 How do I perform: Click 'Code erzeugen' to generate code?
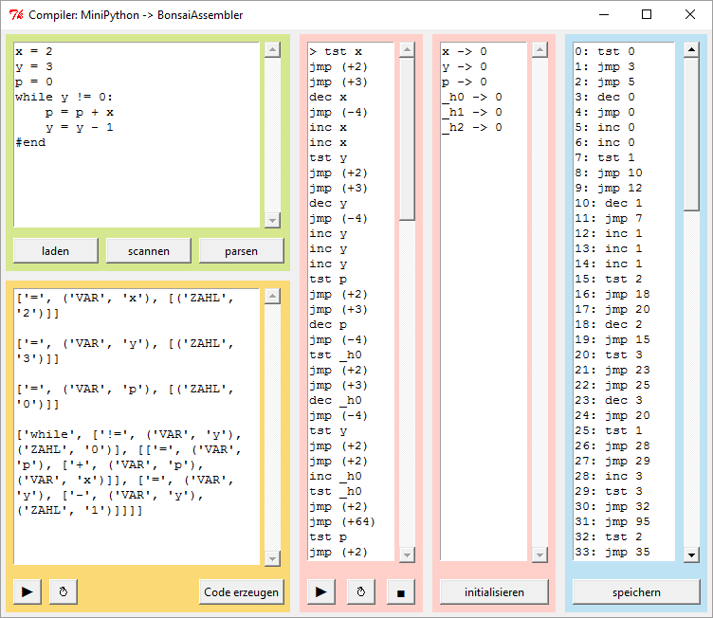click(242, 591)
